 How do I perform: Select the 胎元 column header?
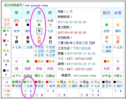pos(106,13)
